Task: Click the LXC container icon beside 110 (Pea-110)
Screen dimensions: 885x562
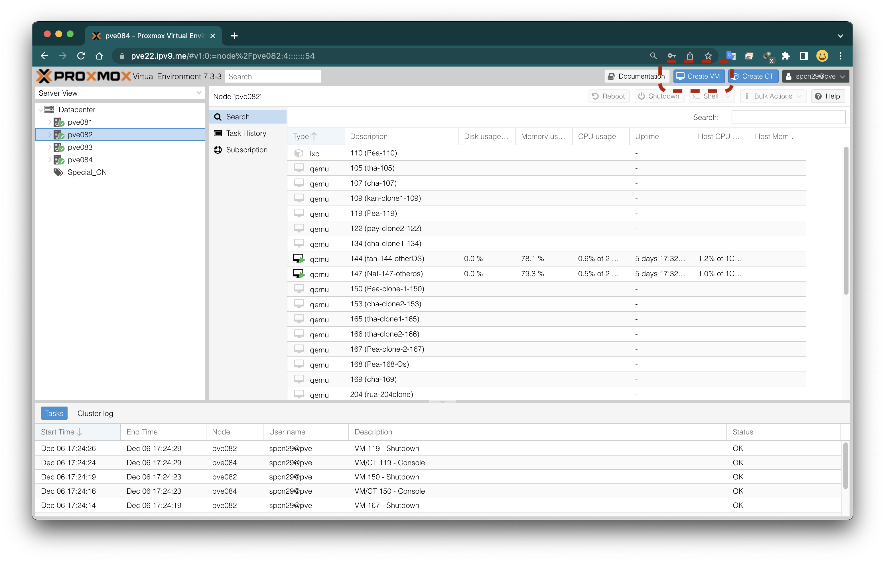Action: coord(299,153)
